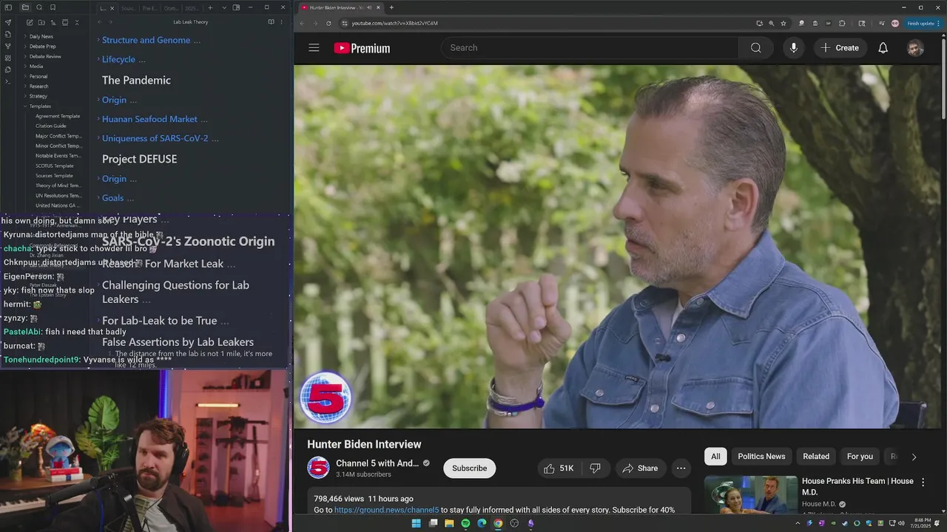Show more recommendation chips arrow
Image resolution: width=947 pixels, height=532 pixels.
pos(914,457)
